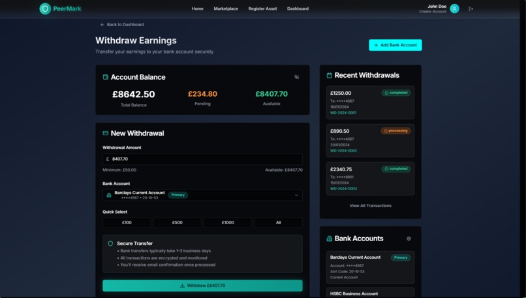Select the HSBC Business Account card

point(370,292)
